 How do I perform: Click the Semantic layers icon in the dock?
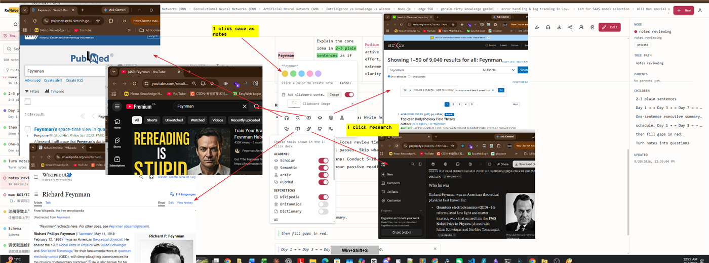331,118
